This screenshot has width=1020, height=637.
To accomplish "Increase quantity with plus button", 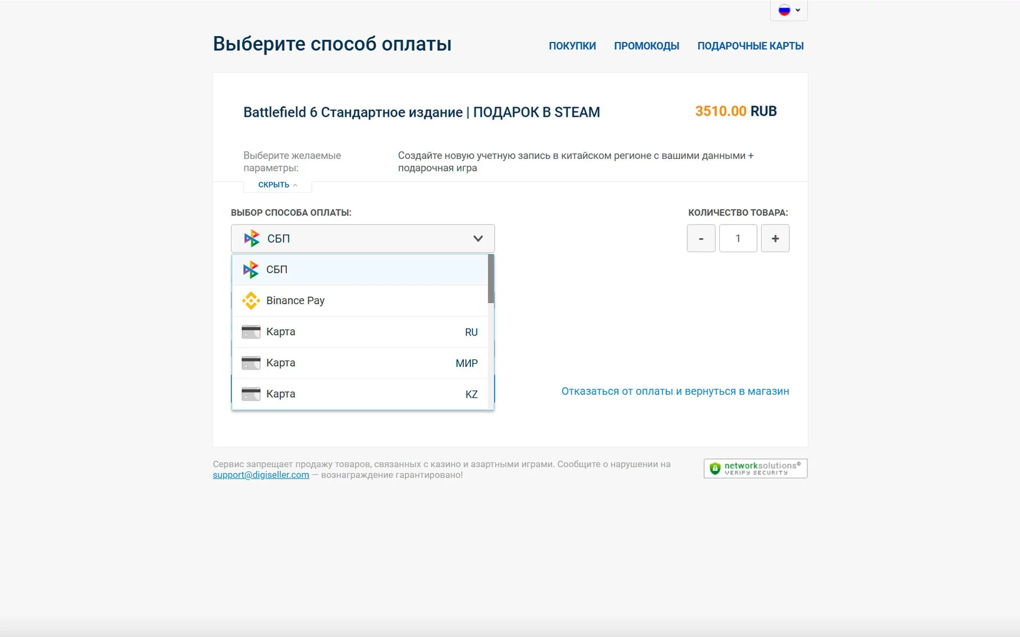I will click(775, 238).
